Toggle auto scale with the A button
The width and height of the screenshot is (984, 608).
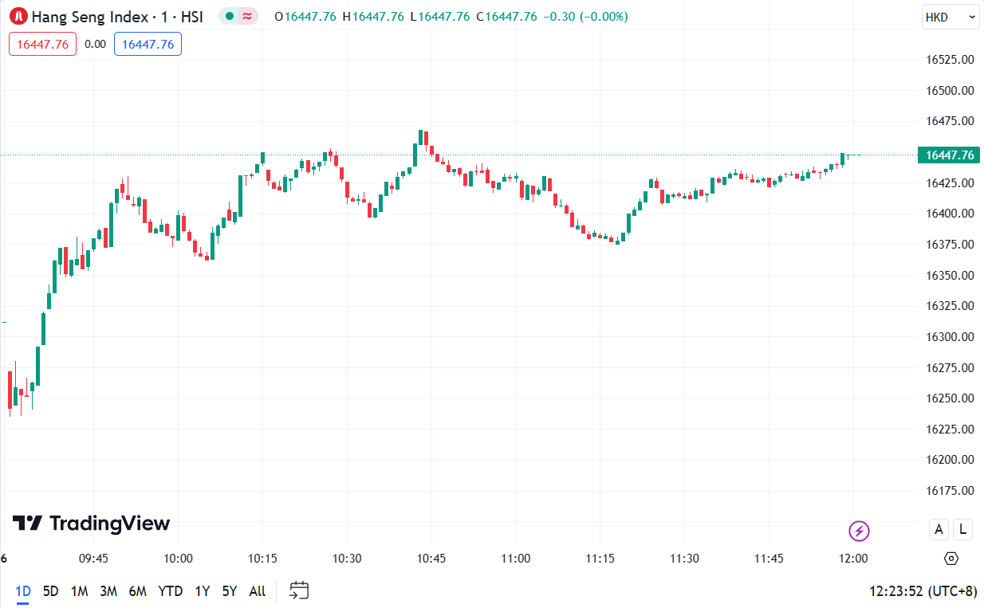939,529
